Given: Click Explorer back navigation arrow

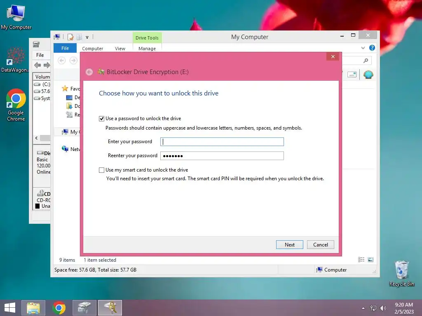Looking at the screenshot, I should pos(62,61).
